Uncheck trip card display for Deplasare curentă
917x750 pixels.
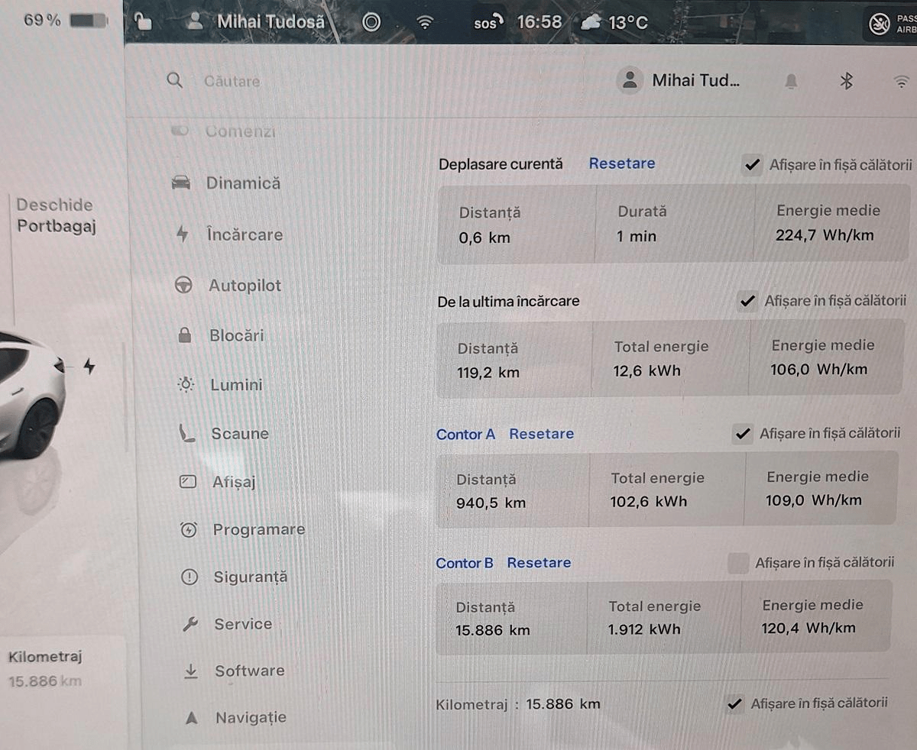point(753,165)
